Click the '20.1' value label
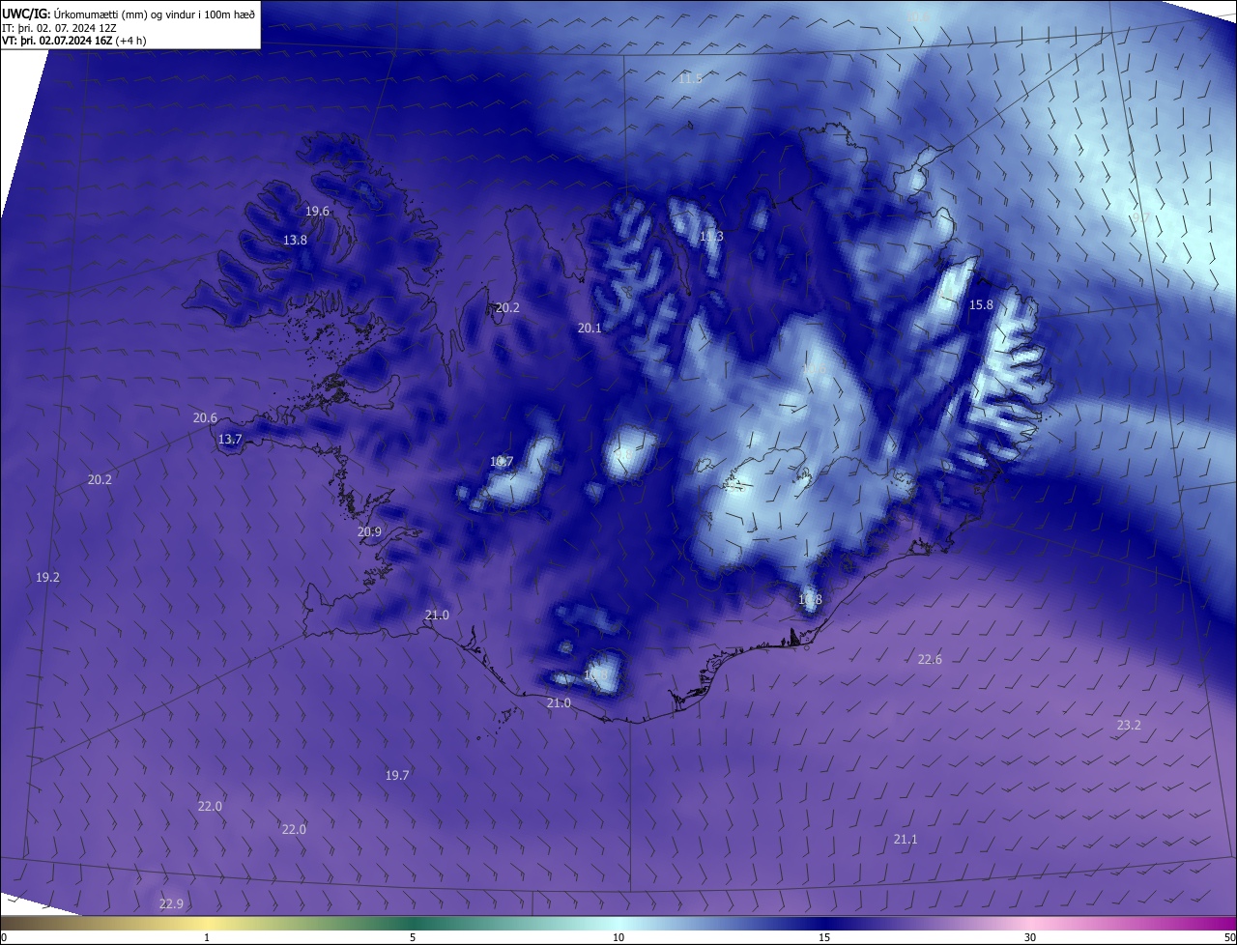The width and height of the screenshot is (1237, 945). coord(590,329)
